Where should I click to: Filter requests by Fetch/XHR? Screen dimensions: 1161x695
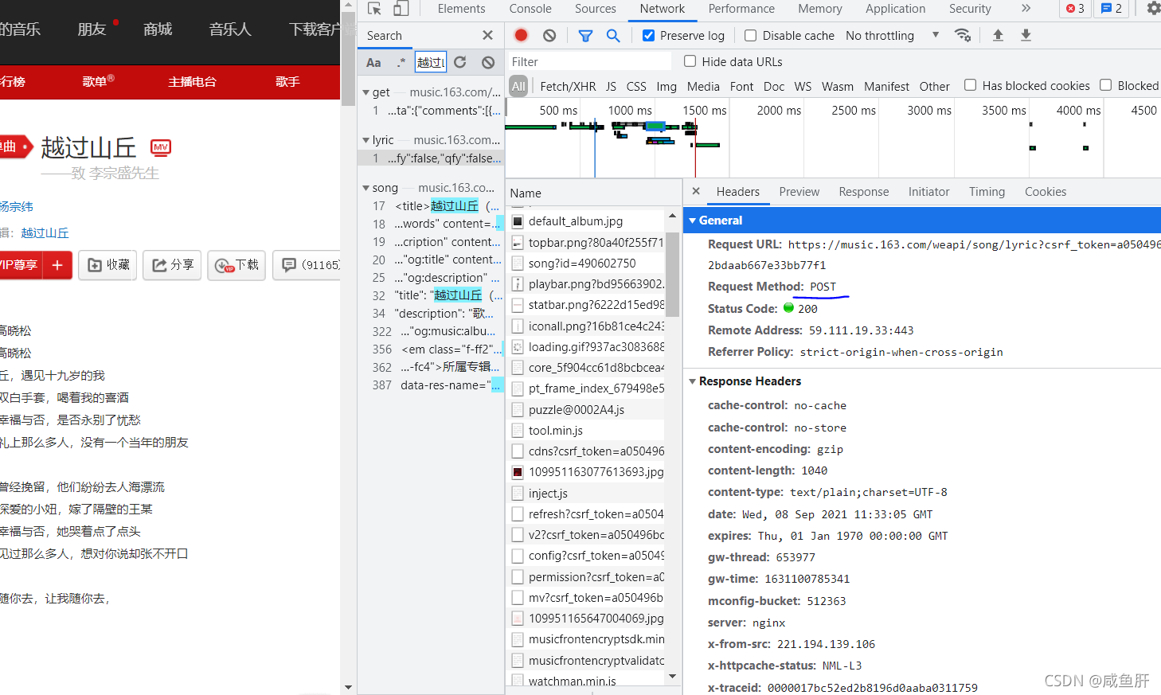[x=568, y=86]
